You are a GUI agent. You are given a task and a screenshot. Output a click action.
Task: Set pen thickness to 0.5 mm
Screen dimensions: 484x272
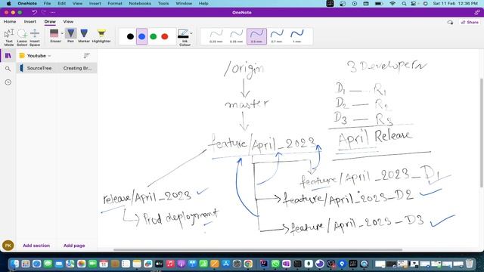point(256,36)
